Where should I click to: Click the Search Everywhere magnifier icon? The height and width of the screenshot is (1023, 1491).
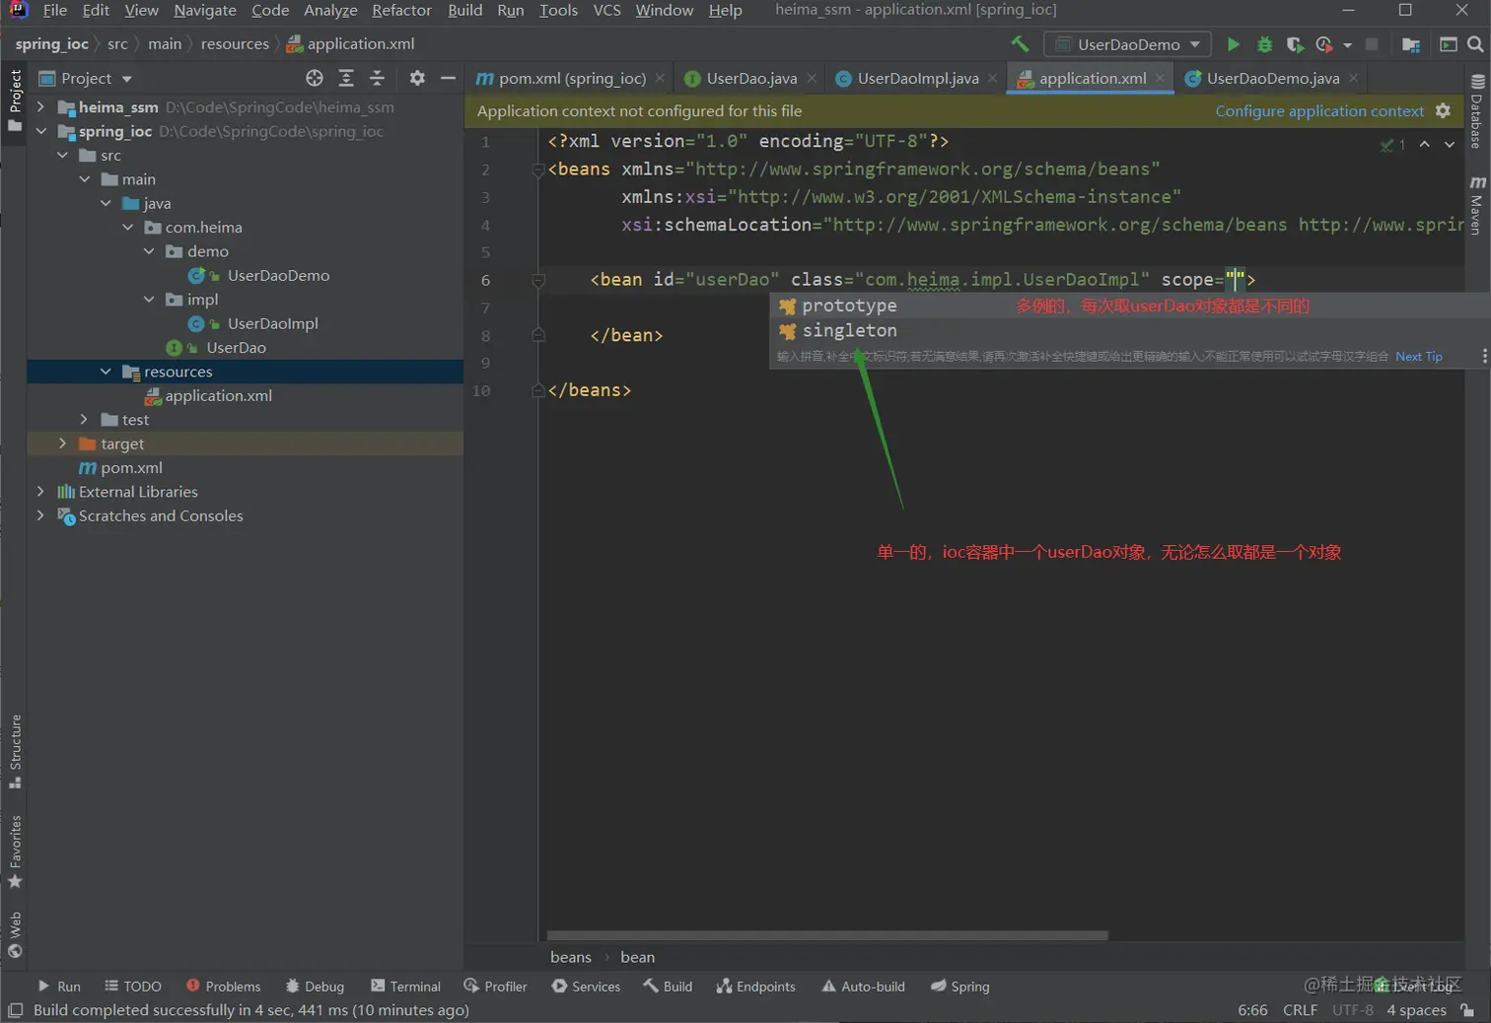tap(1475, 44)
